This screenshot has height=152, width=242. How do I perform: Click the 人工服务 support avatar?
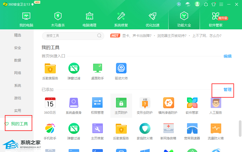216,103
